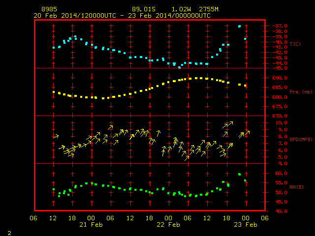Viewport: 315px width, 236px height.
Task: Select the date range title line
Action: tap(122, 16)
